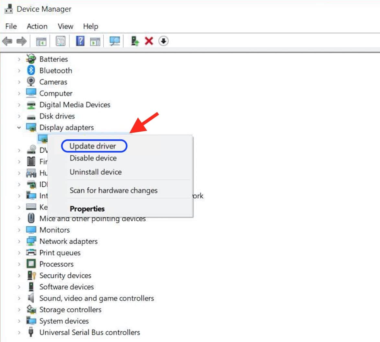Click the Scan for hardware changes toolbar icon

114,41
